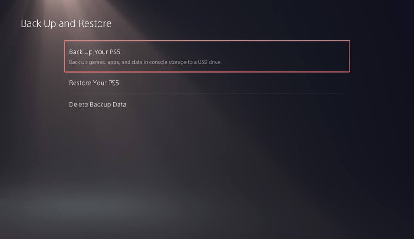Select the last entry, Delete Backup Data
This screenshot has width=414, height=239.
pos(207,104)
